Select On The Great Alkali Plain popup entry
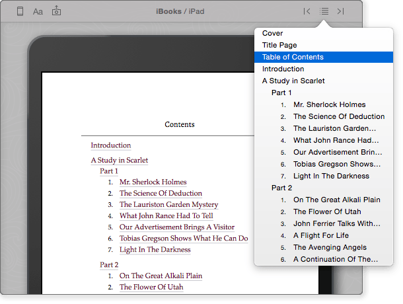This screenshot has width=403, height=304. pos(324,200)
